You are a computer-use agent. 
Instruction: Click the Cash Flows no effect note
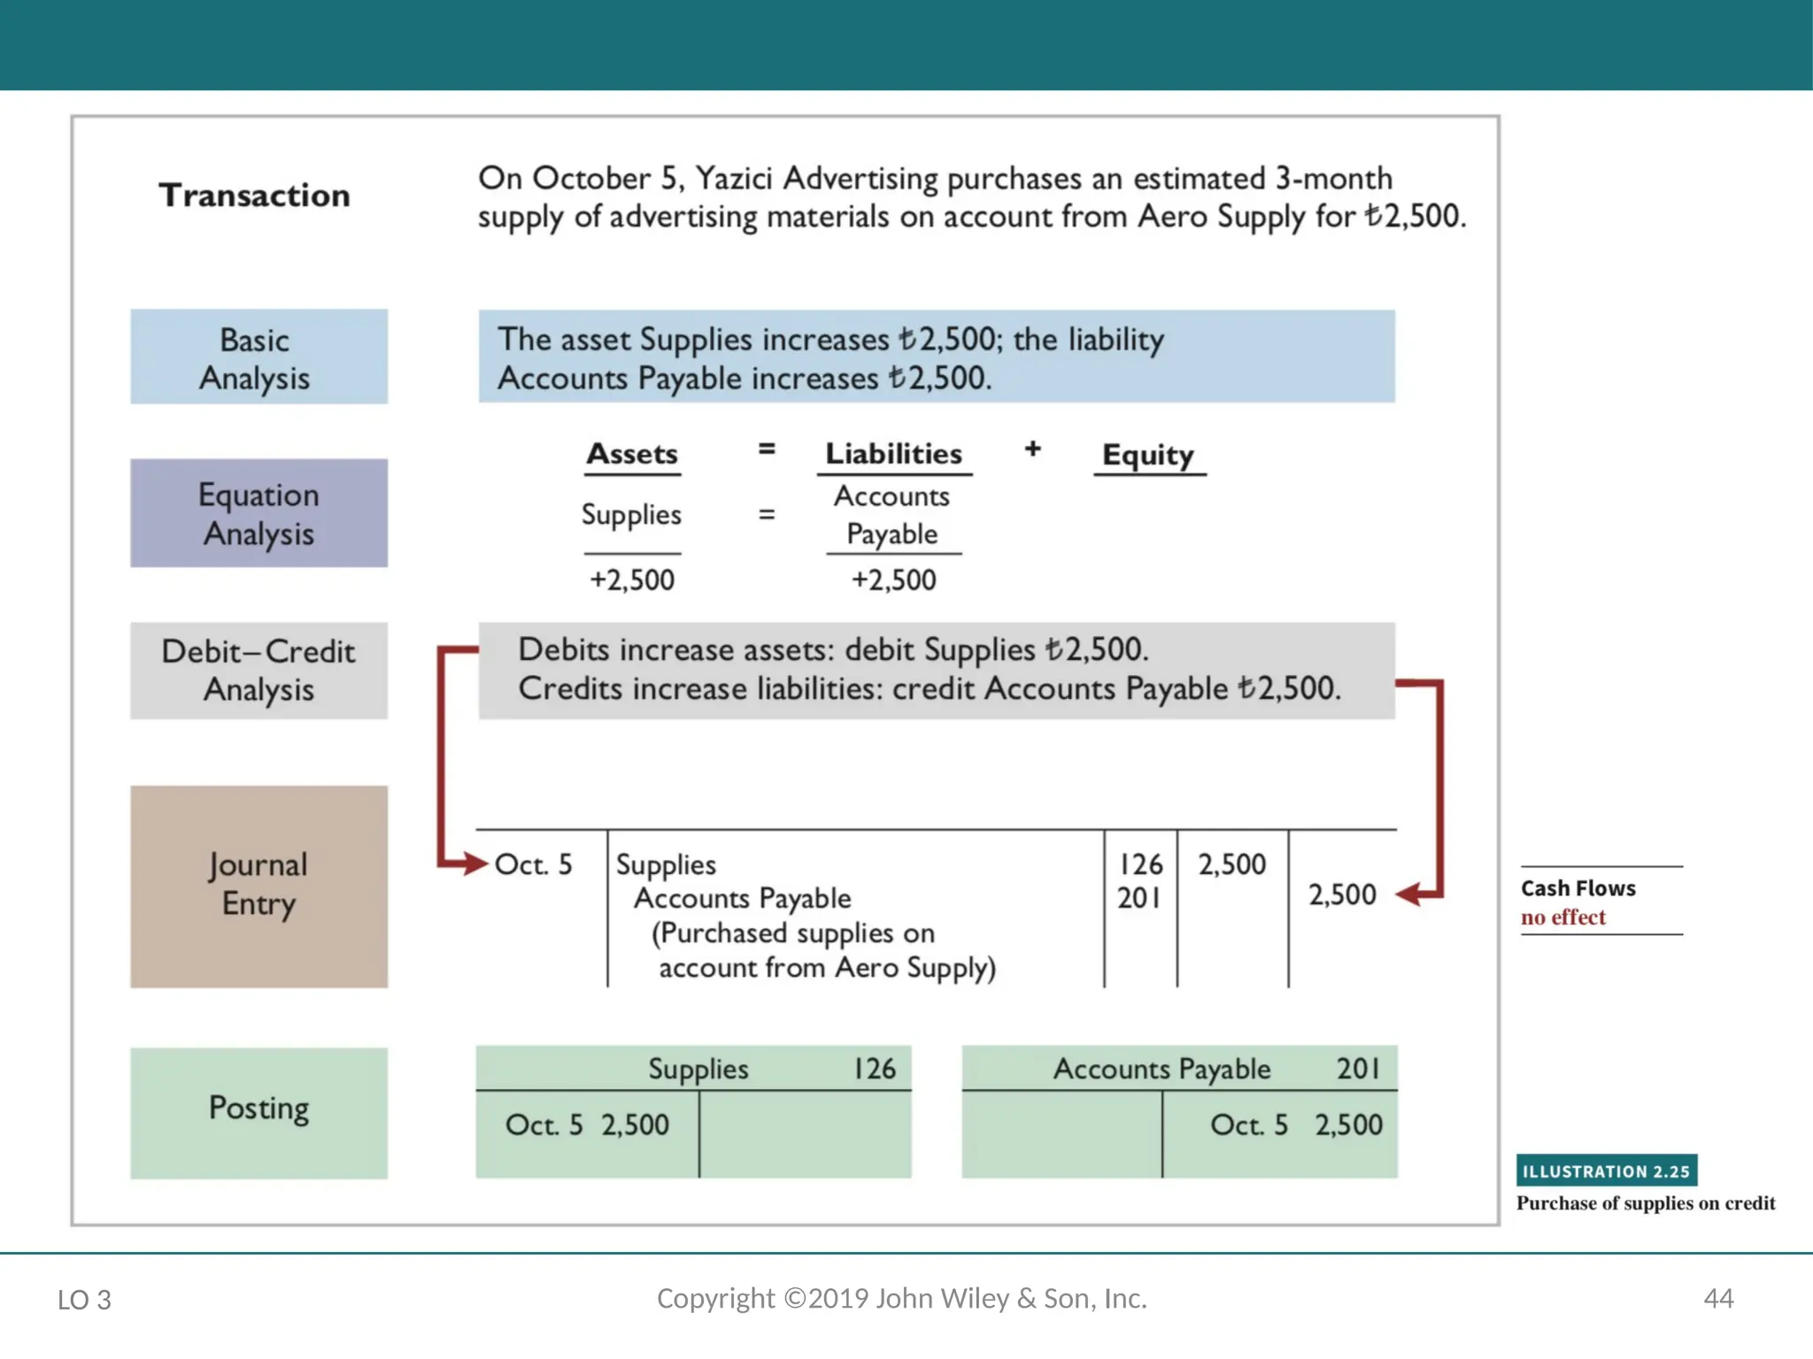click(1578, 902)
